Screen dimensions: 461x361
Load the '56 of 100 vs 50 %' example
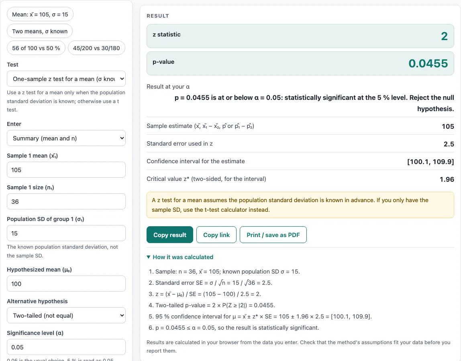point(36,48)
